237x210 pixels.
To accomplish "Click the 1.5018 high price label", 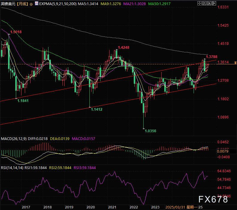I will tap(16, 32).
